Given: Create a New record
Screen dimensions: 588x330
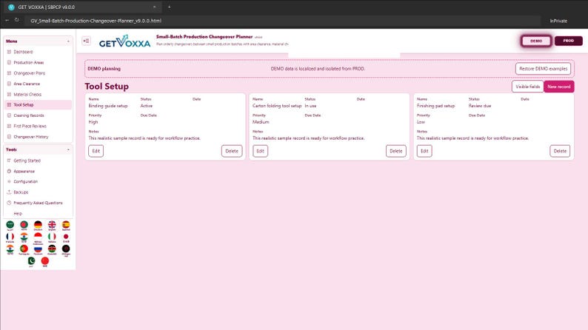Looking at the screenshot, I should tap(559, 87).
